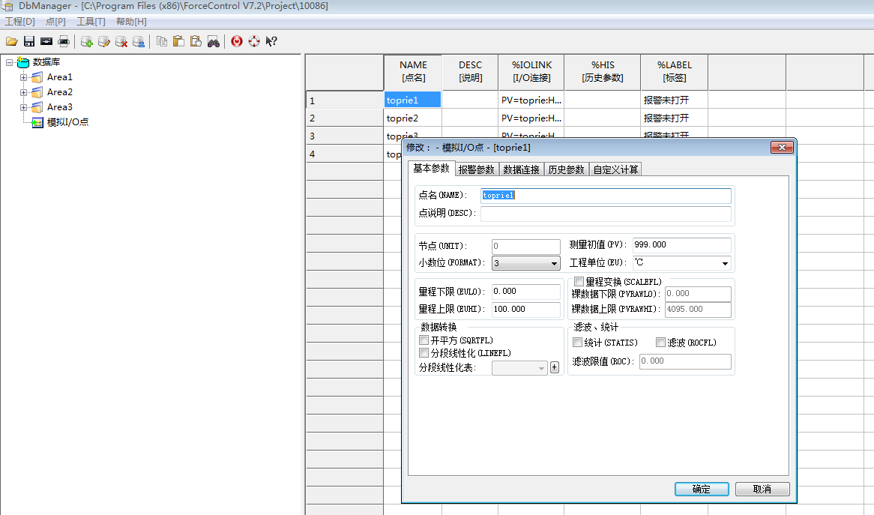Screen dimensions: 874x515
Task: Click the save floppy disk icon
Action: [29, 41]
